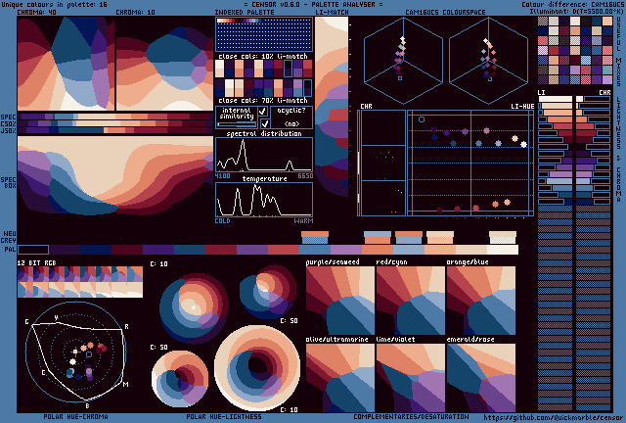626x423 pixels.
Task: Click the polar hue-chroma radar chart
Action: click(x=76, y=352)
